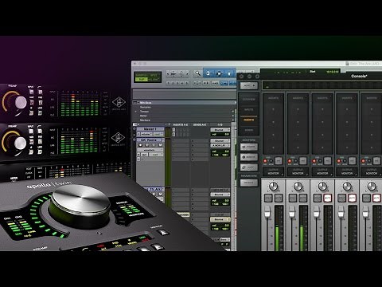
Task: Toggle REC switch on first Console channel
Action: 265,161
